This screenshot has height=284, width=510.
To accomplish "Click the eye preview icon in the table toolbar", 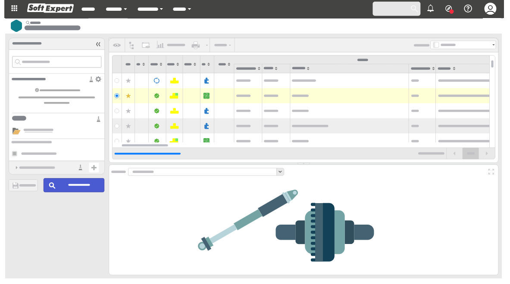I will coord(116,45).
